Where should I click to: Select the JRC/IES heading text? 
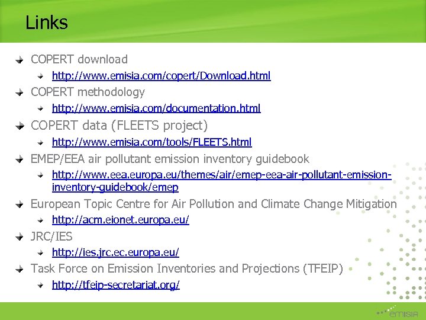(51, 236)
